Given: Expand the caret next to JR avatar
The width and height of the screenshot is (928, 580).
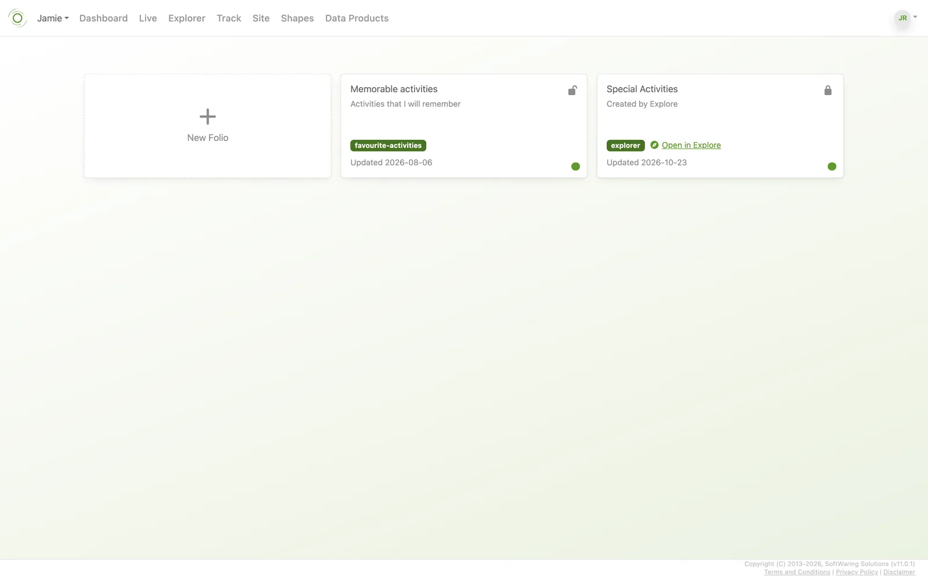Looking at the screenshot, I should pyautogui.click(x=915, y=17).
